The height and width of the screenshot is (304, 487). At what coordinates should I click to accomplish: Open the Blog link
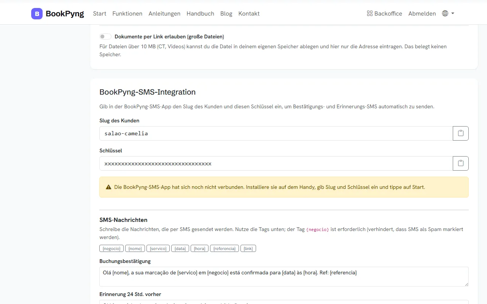tap(226, 14)
